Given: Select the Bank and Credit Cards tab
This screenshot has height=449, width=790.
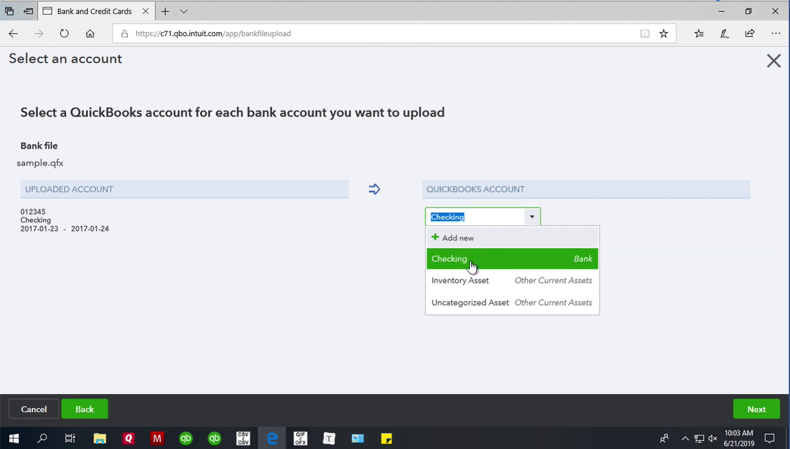Looking at the screenshot, I should tap(94, 11).
